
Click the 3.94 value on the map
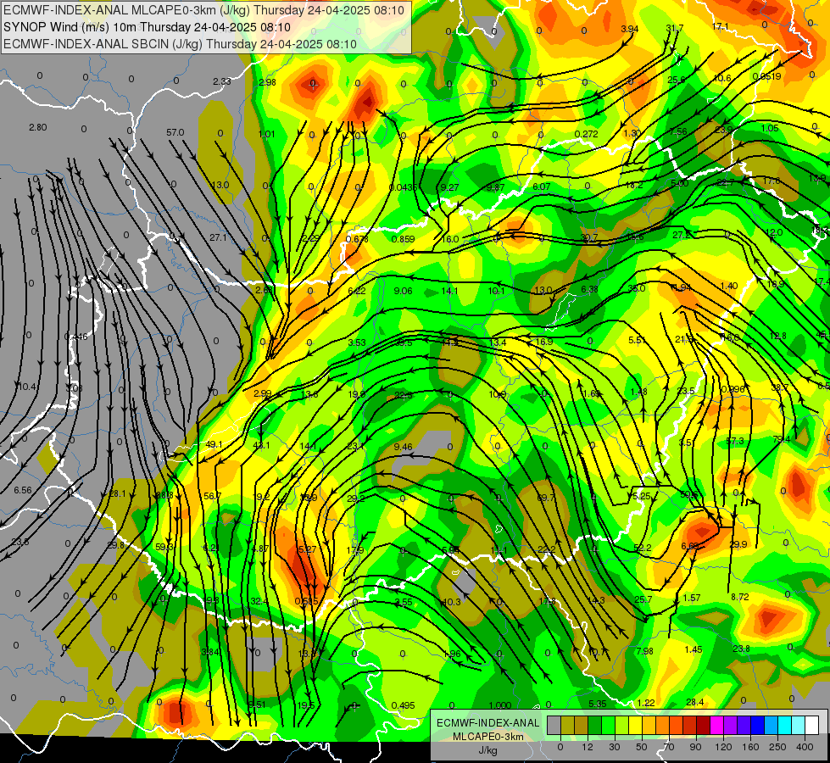629,29
